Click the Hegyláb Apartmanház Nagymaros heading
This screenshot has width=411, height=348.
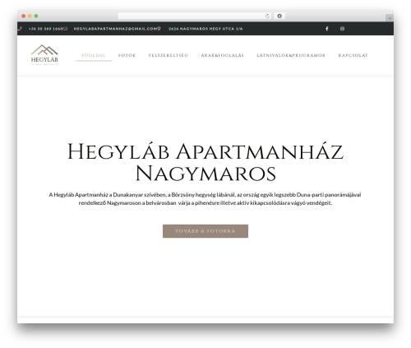(205, 162)
